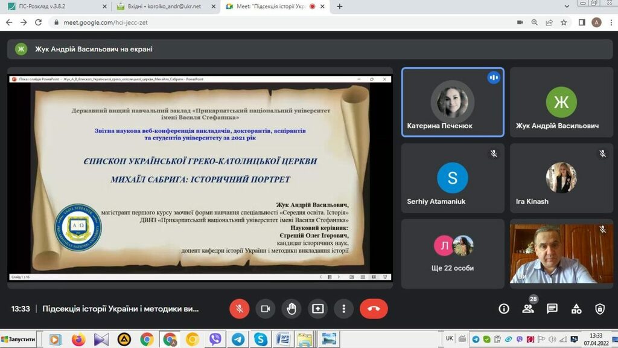This screenshot has height=348, width=618.
Task: Switch to the Вхідні korolko_andr@ukr.net tab
Action: pyautogui.click(x=165, y=7)
